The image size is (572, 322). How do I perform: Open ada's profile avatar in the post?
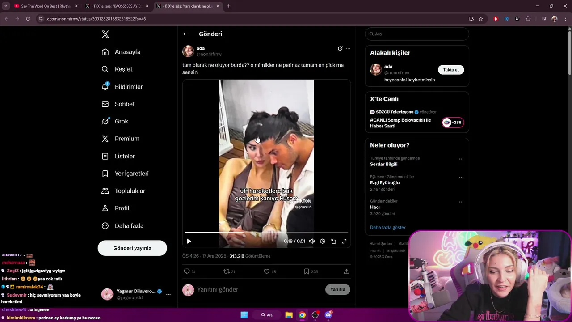click(x=188, y=51)
